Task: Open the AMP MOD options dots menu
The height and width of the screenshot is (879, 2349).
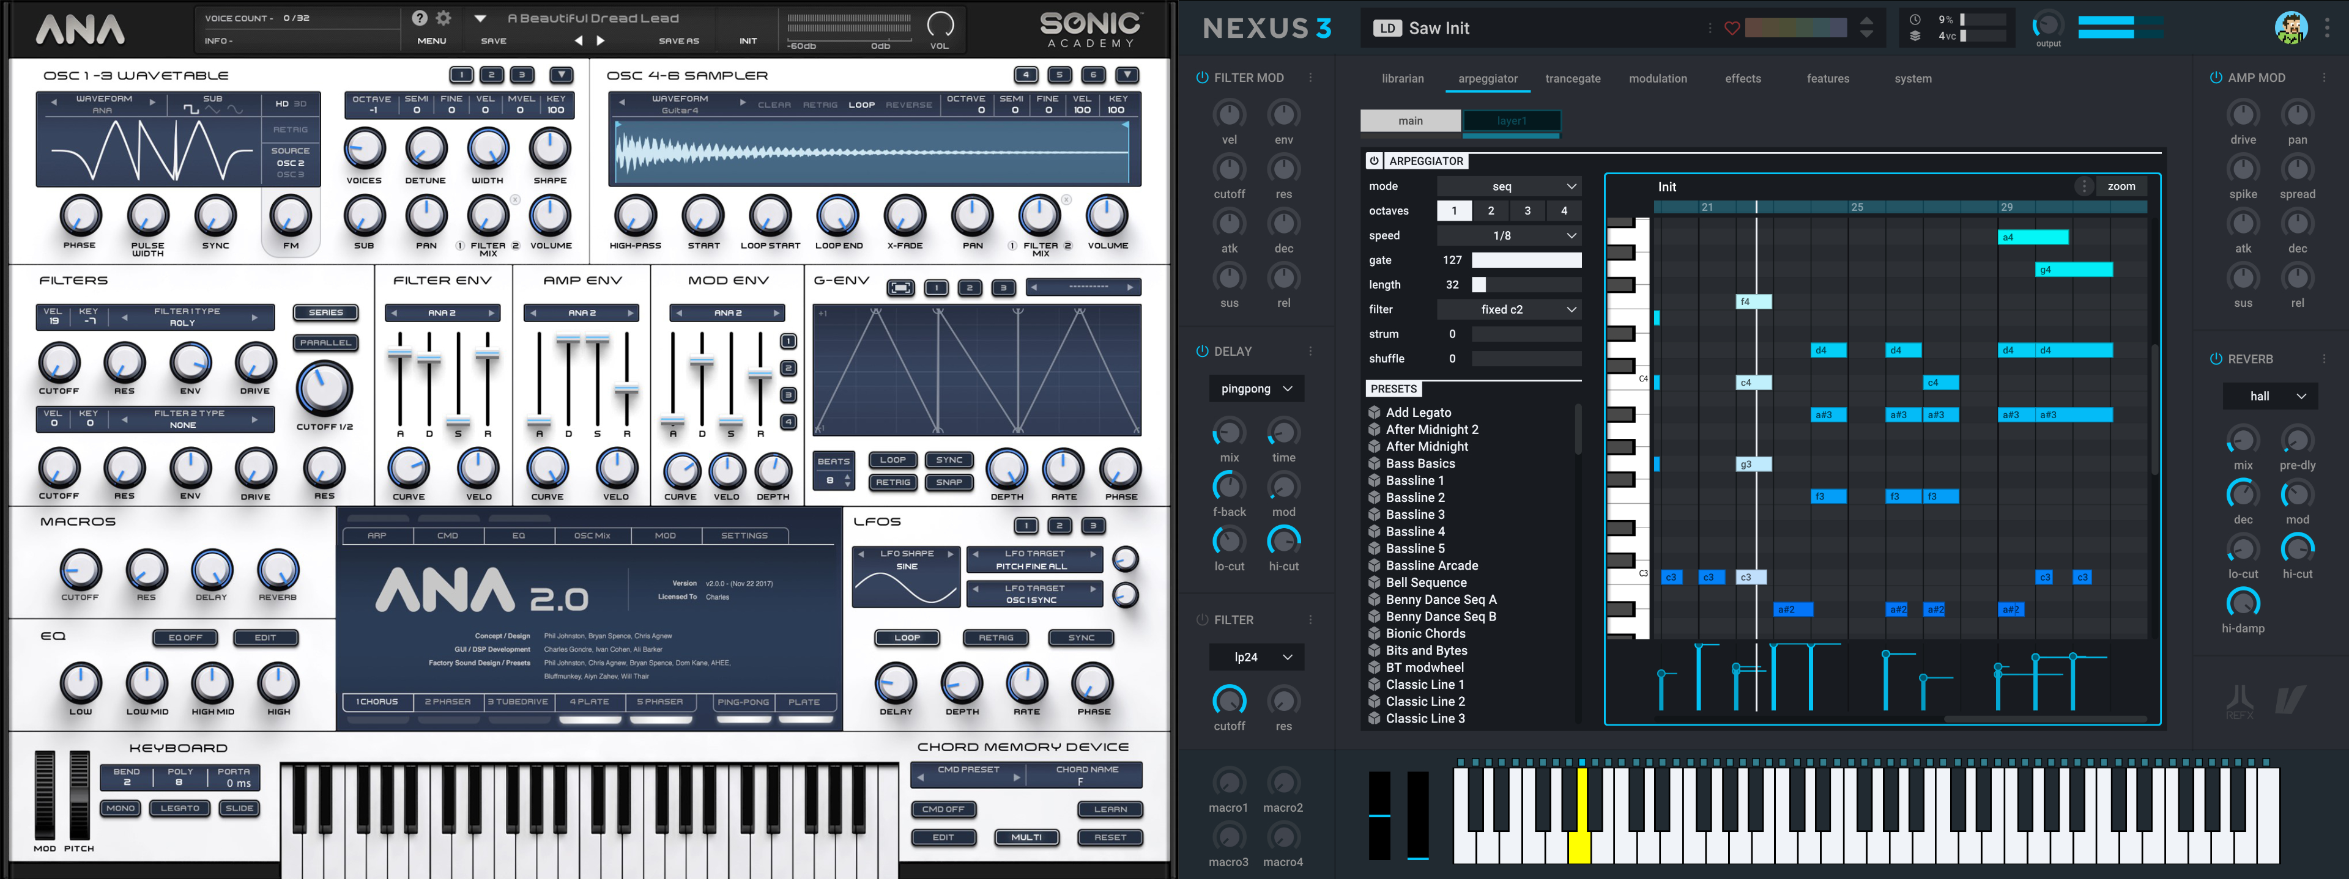Action: 2325,78
